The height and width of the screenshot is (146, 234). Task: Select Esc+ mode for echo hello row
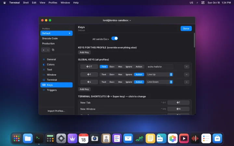pos(112,67)
